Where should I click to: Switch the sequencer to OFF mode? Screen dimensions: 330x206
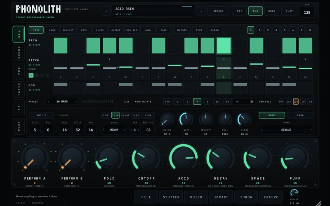point(240,11)
